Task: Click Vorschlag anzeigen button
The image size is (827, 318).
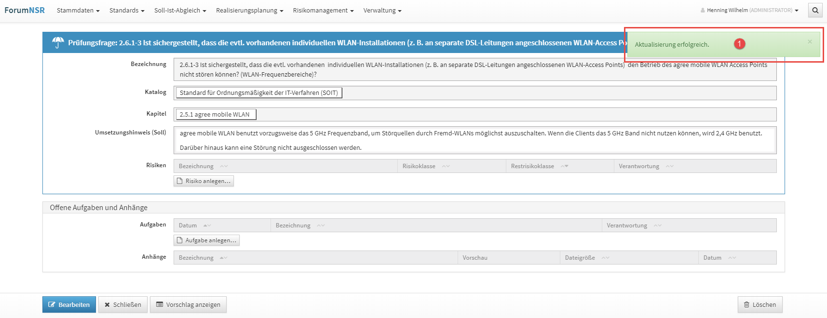Action: [188, 305]
